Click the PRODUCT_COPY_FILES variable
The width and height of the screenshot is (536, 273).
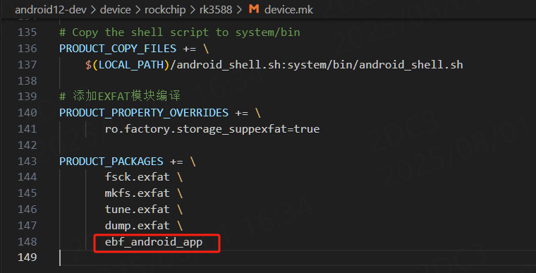pos(118,48)
